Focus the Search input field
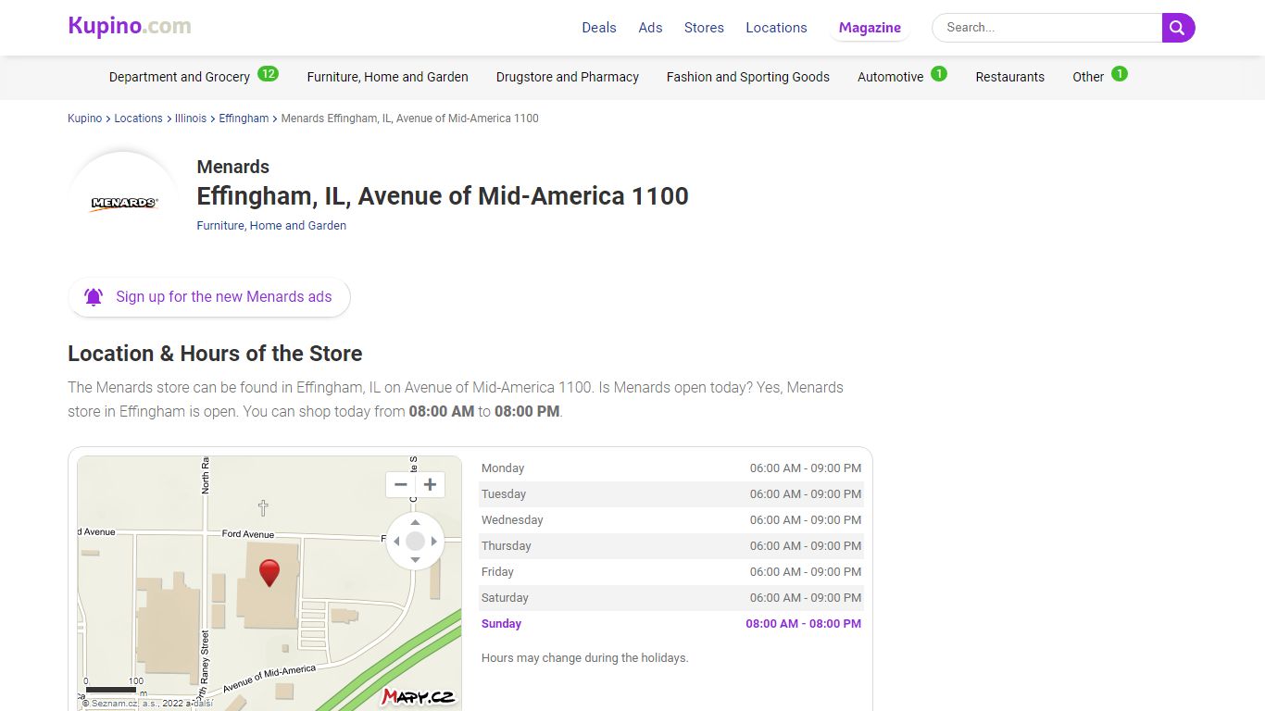The height and width of the screenshot is (711, 1265). click(x=1047, y=28)
